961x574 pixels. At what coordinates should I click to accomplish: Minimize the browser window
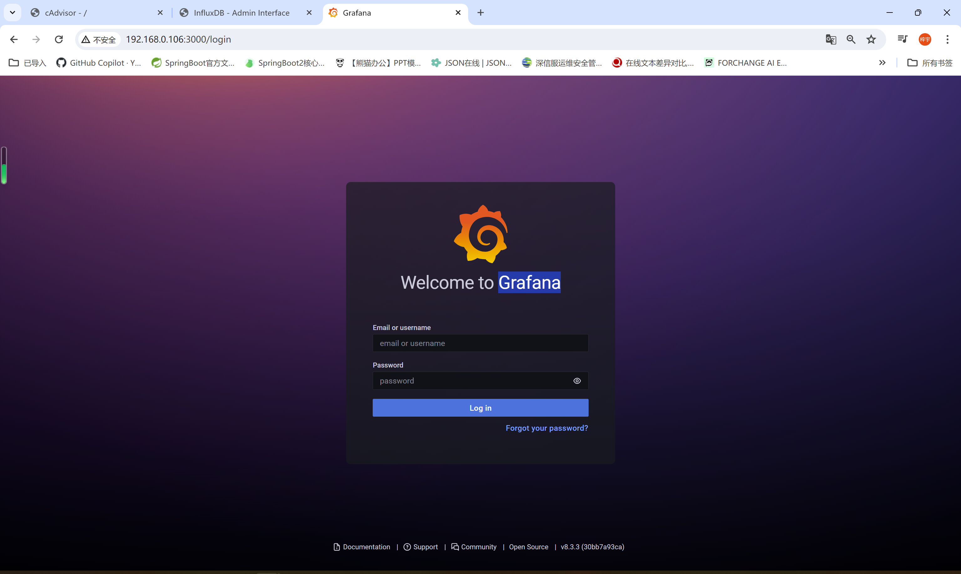pyautogui.click(x=889, y=13)
